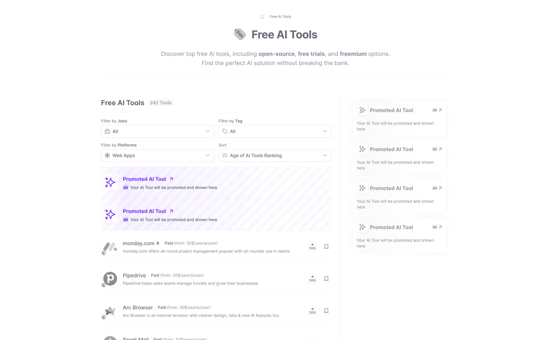The width and height of the screenshot is (551, 340).
Task: Open the Filter by Jobs dropdown
Action: [157, 131]
